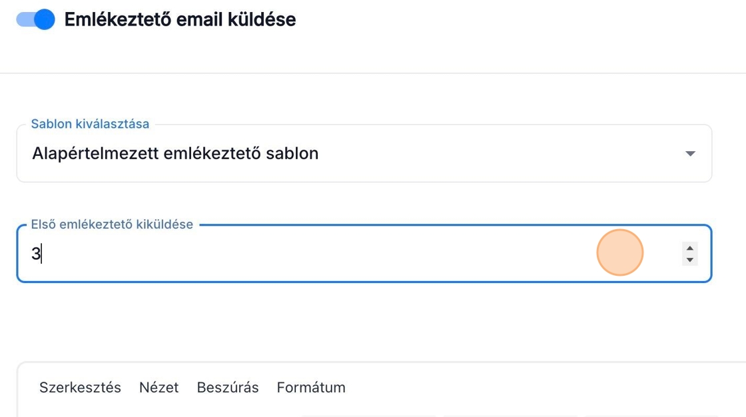The width and height of the screenshot is (746, 417).
Task: Open the Beszúrás menu
Action: (x=228, y=388)
